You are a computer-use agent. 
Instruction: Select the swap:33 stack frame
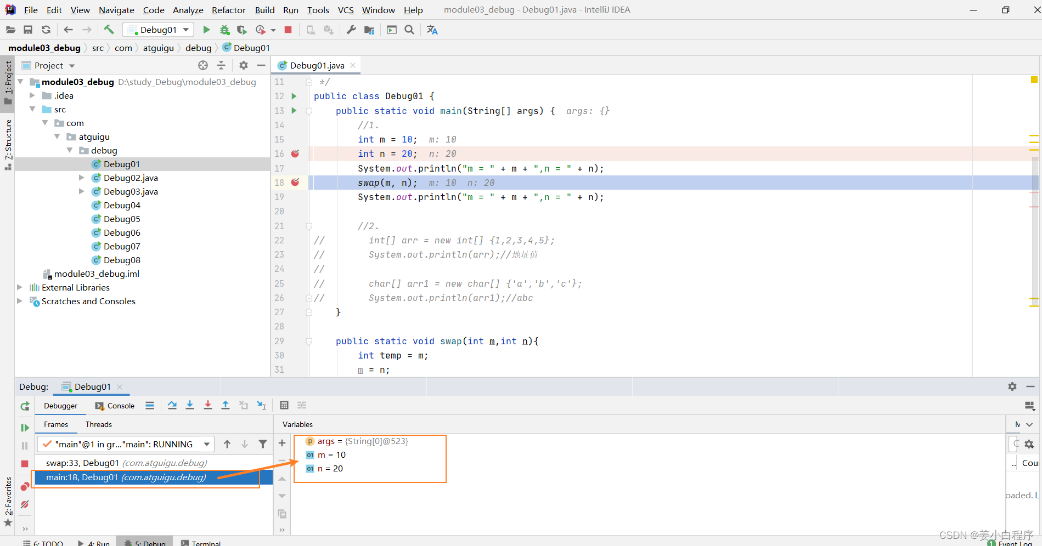pos(154,463)
